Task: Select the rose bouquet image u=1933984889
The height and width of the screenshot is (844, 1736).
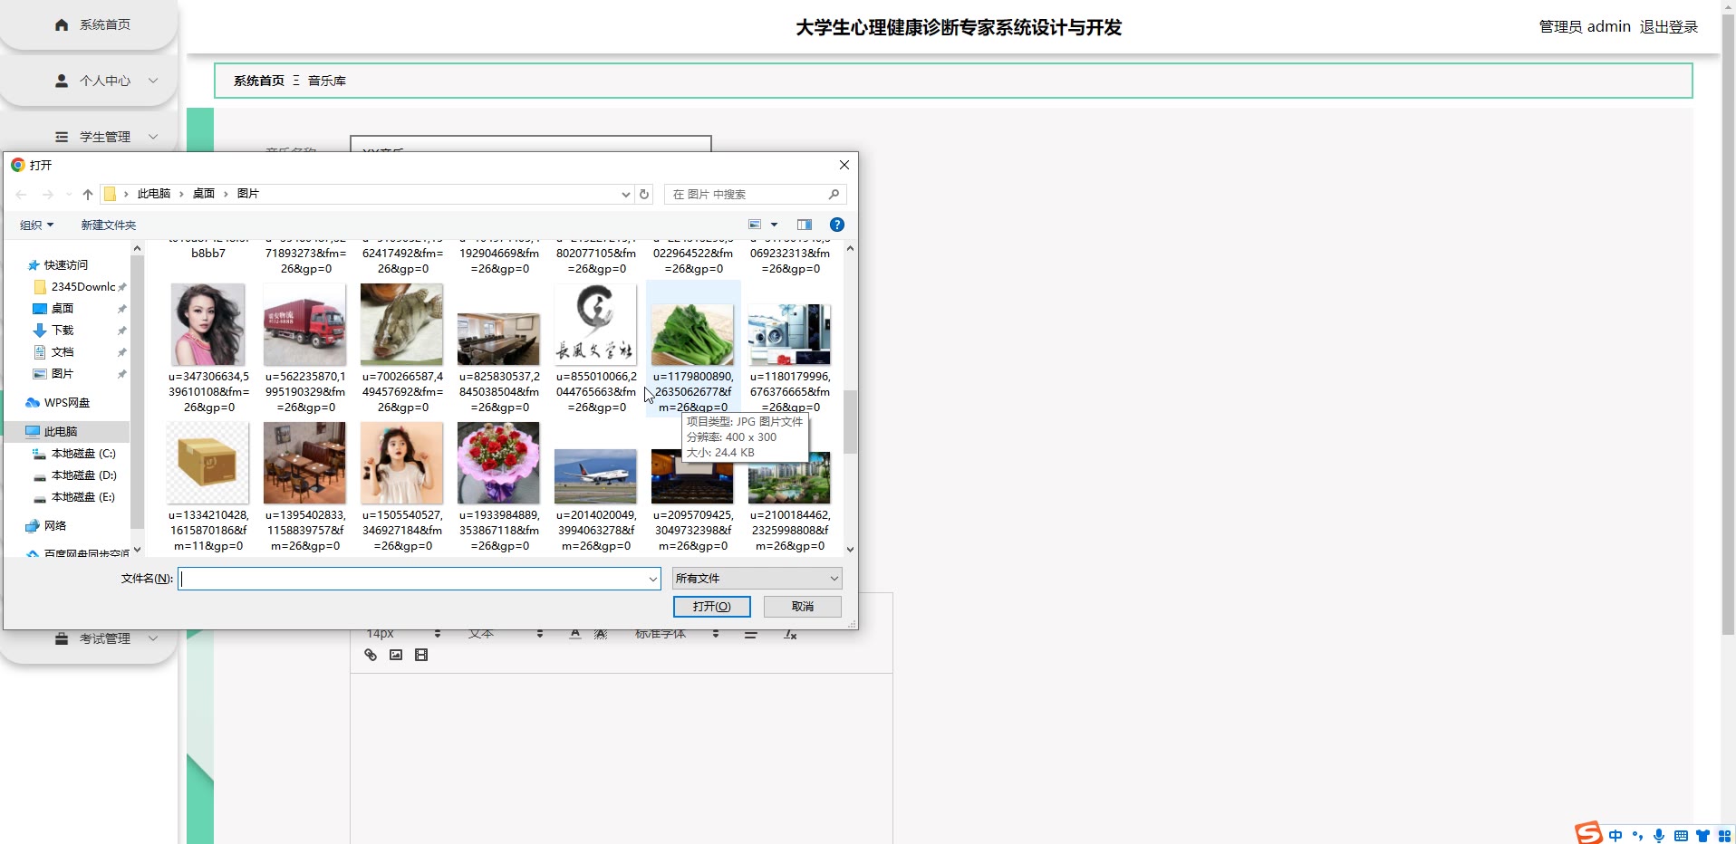Action: click(x=498, y=463)
